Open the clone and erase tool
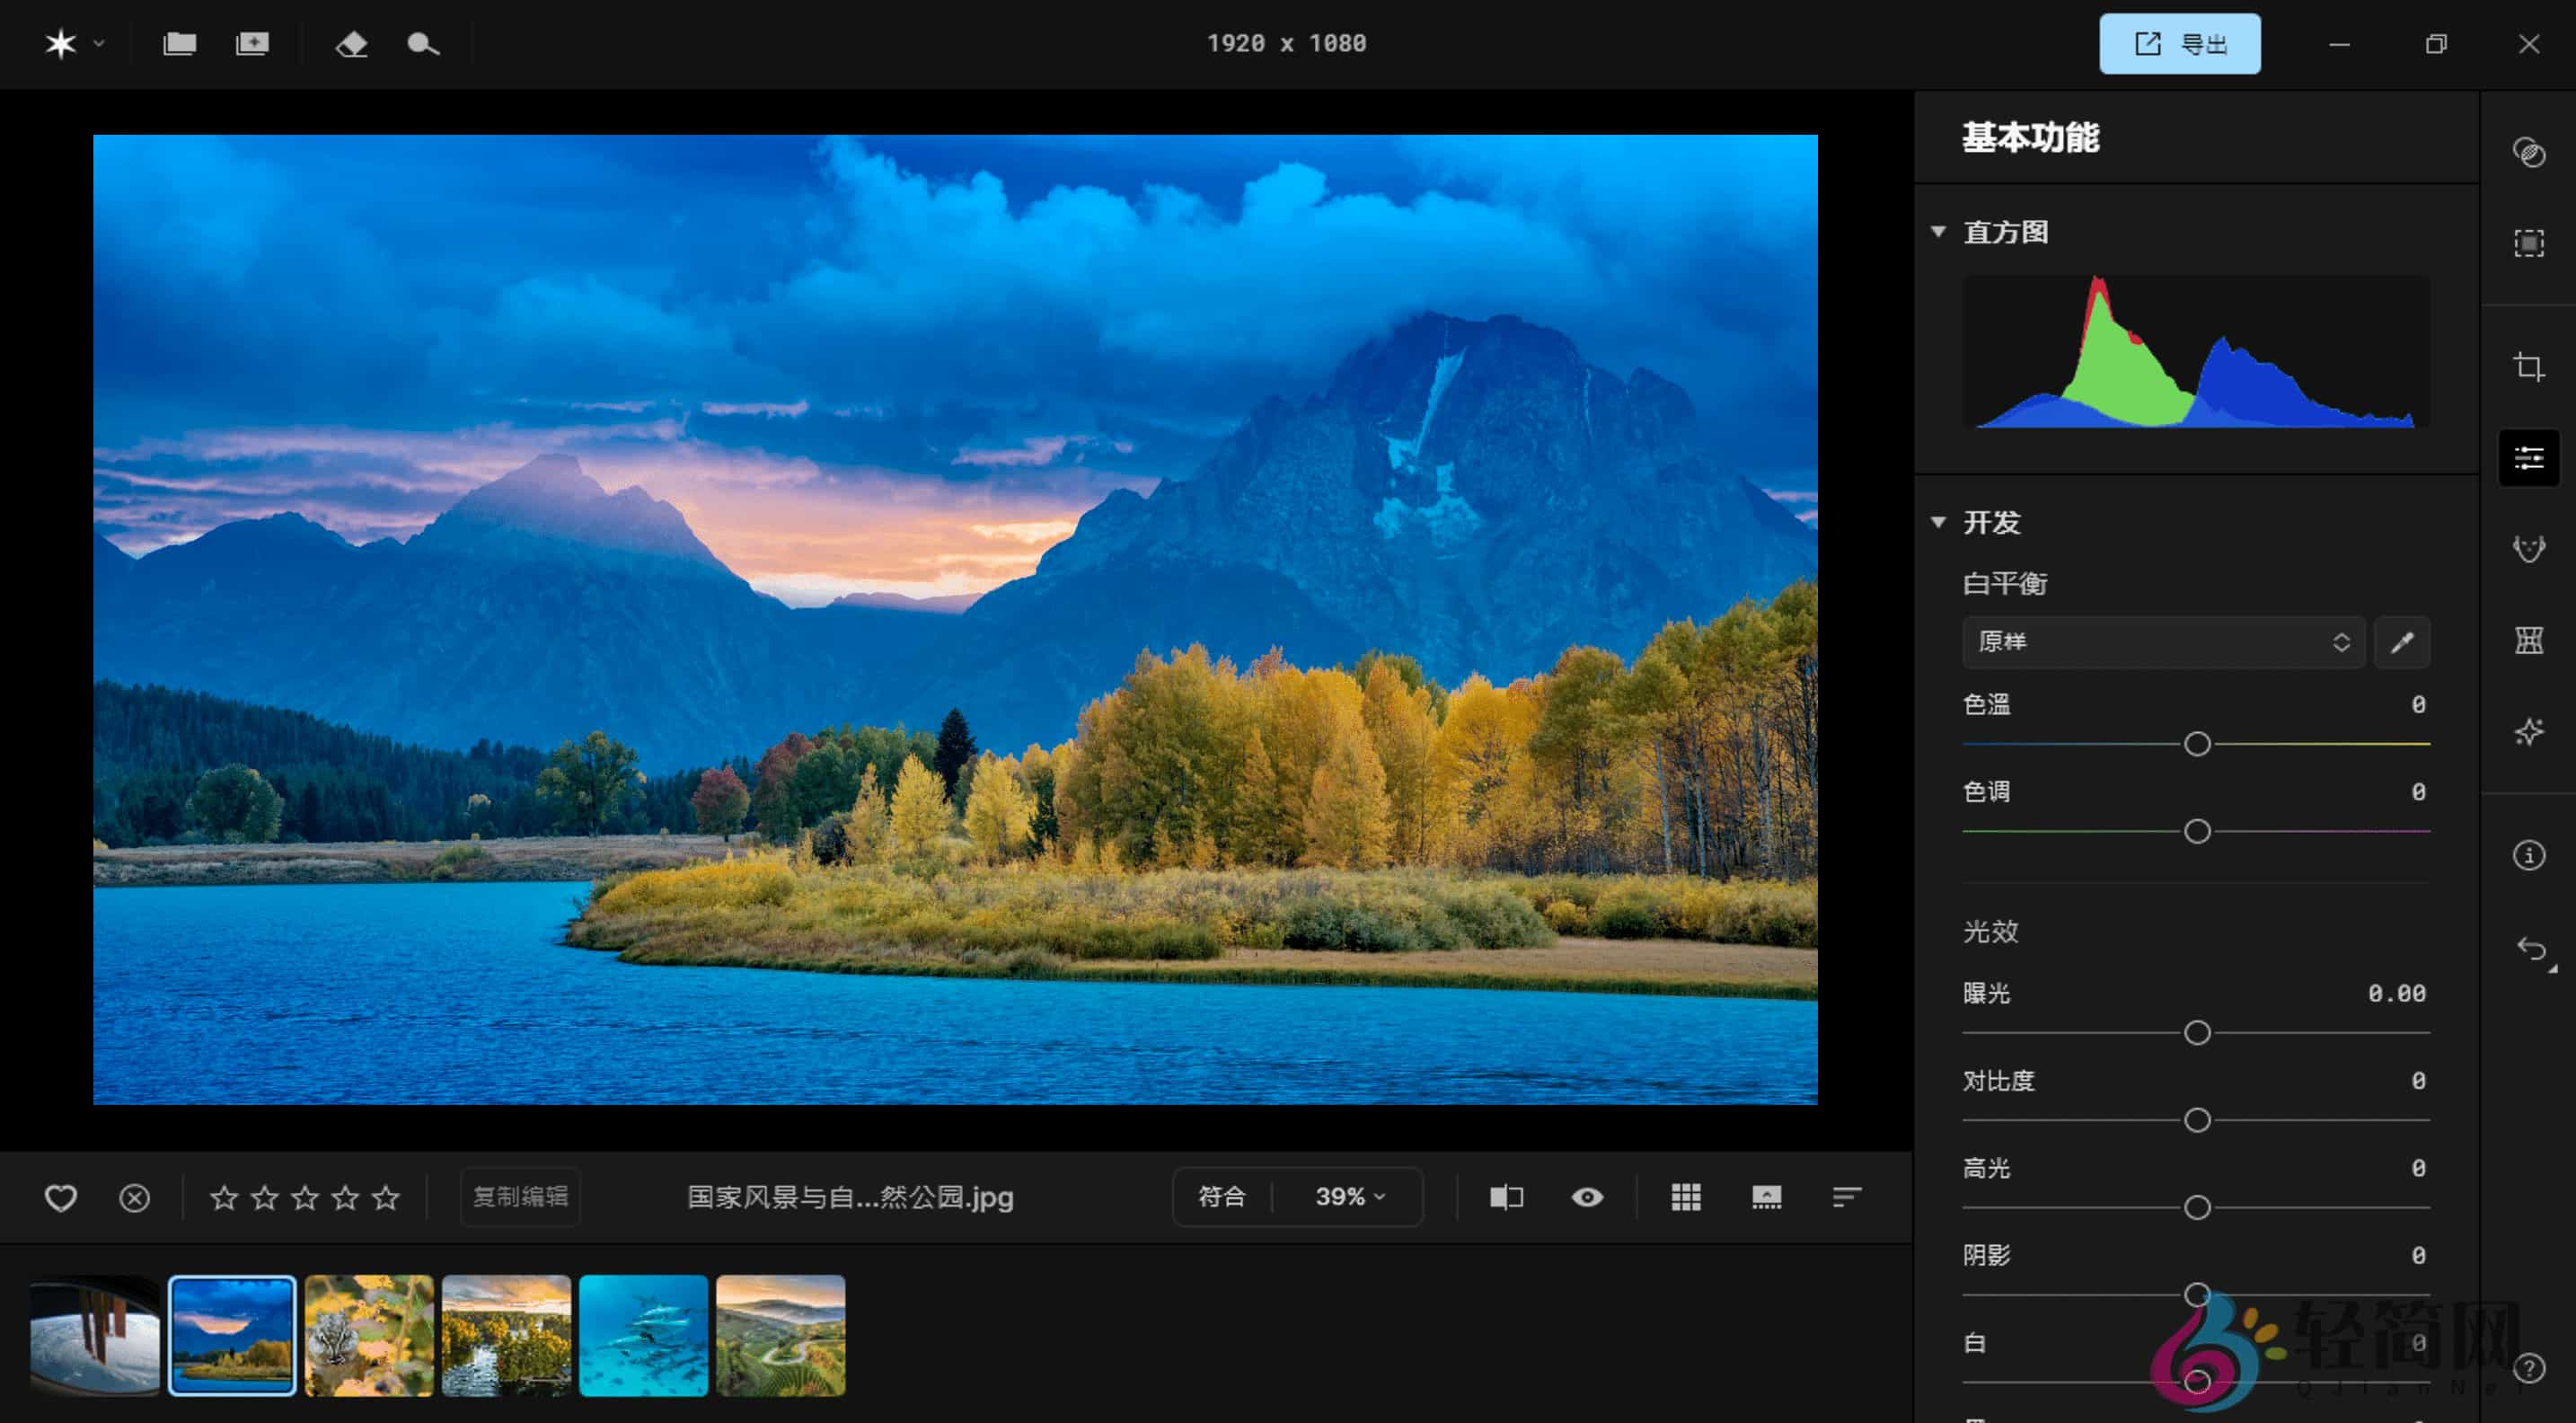The width and height of the screenshot is (2576, 1423). pos(2528,153)
